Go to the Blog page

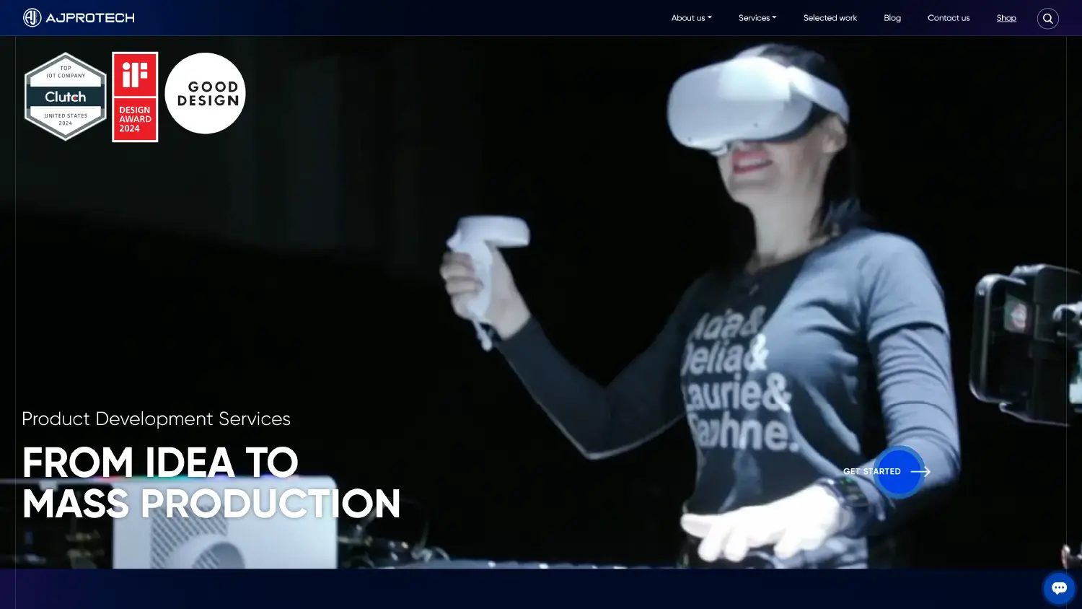click(x=892, y=18)
